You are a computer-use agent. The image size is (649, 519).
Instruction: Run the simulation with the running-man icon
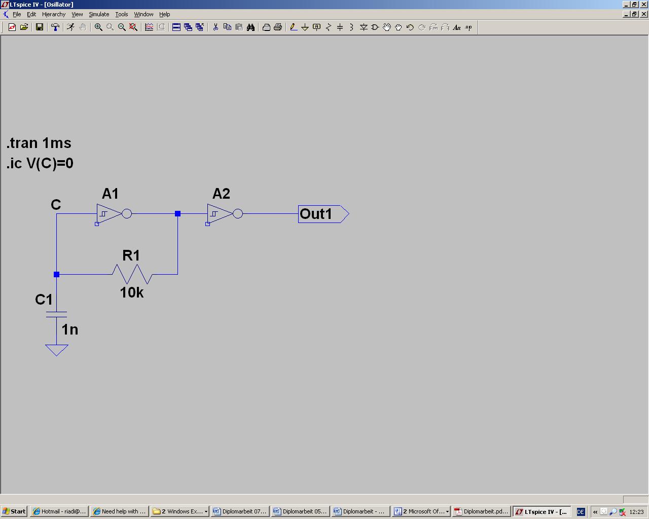coord(70,27)
